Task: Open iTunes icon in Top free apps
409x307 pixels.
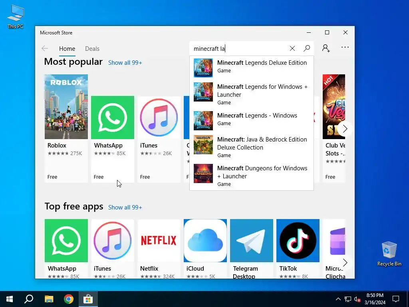Action: pyautogui.click(x=113, y=240)
